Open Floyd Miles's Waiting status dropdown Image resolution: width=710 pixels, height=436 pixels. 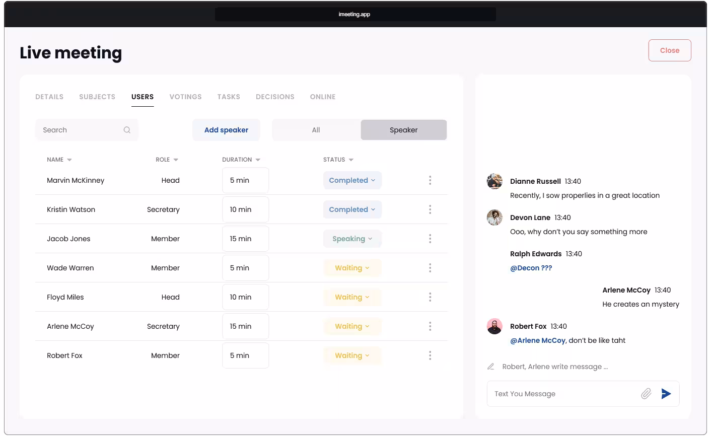pos(352,297)
